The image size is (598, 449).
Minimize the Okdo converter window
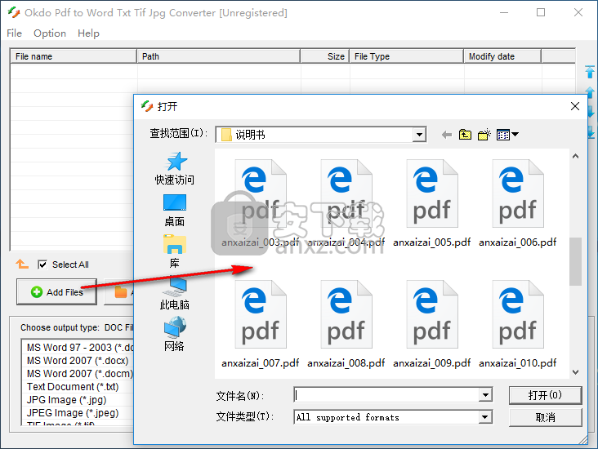pos(504,12)
